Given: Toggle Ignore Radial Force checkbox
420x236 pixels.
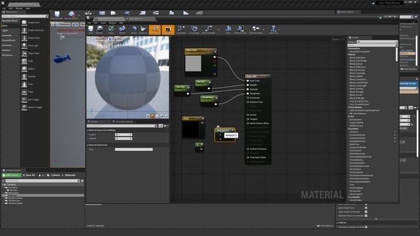Looking at the screenshot, I should [366, 208].
